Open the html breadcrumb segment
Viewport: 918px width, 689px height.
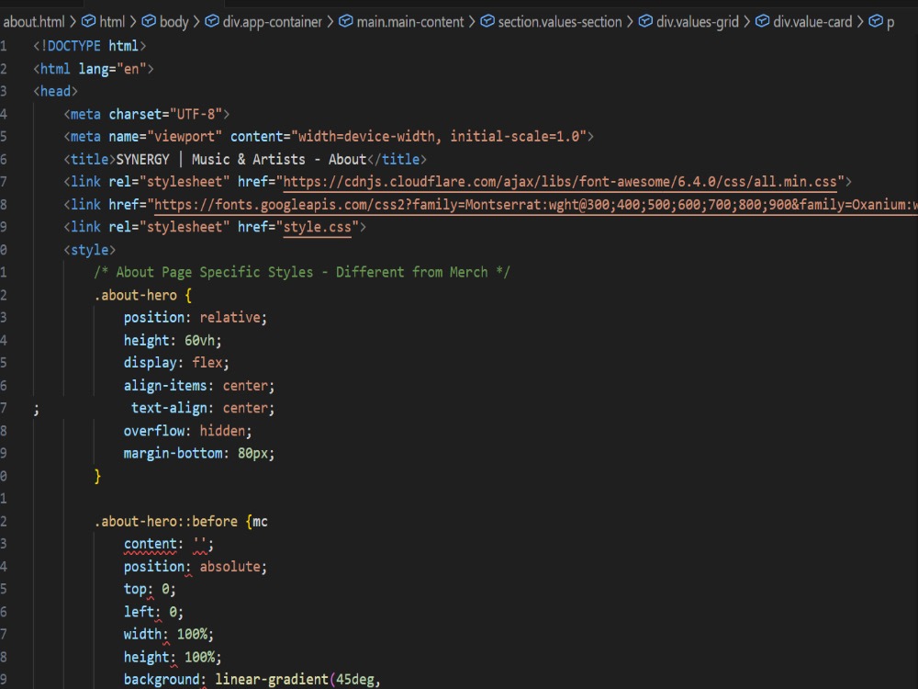(112, 22)
